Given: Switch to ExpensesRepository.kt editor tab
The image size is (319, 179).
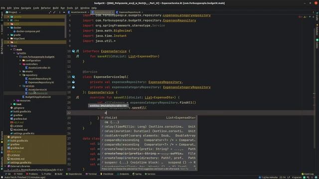Looking at the screenshot, I should (130, 12).
